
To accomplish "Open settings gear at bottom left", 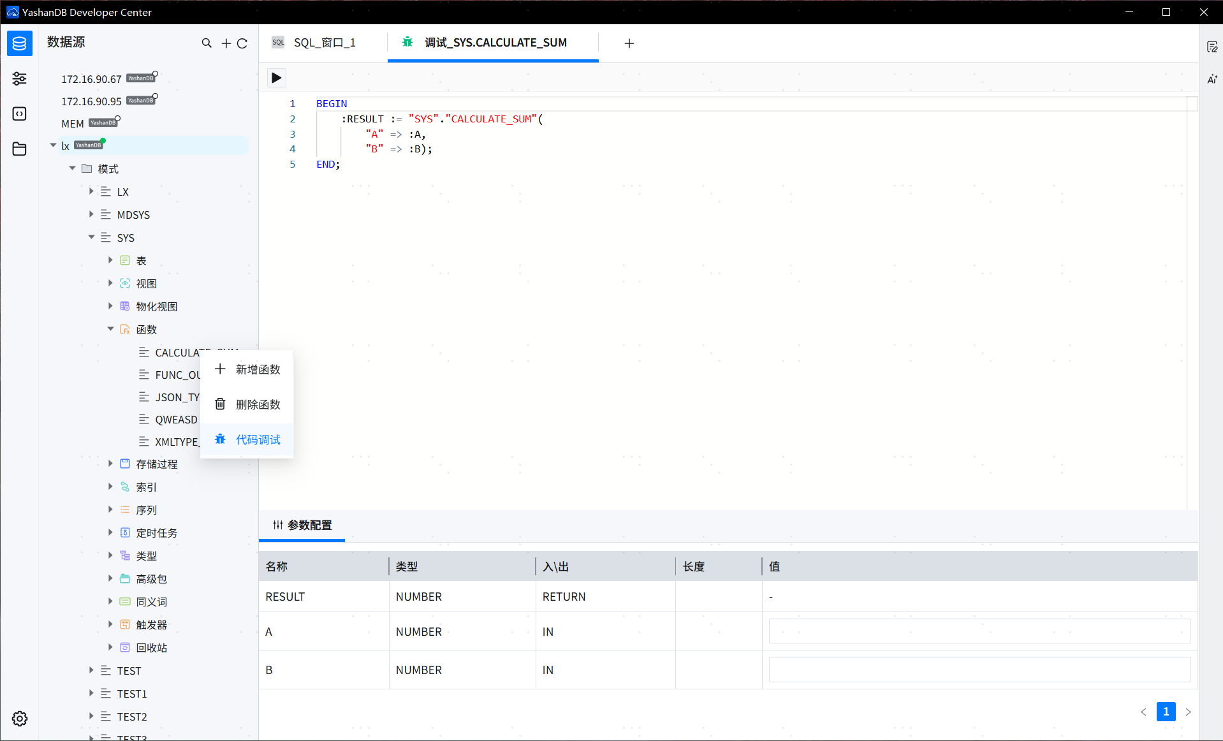I will (19, 719).
